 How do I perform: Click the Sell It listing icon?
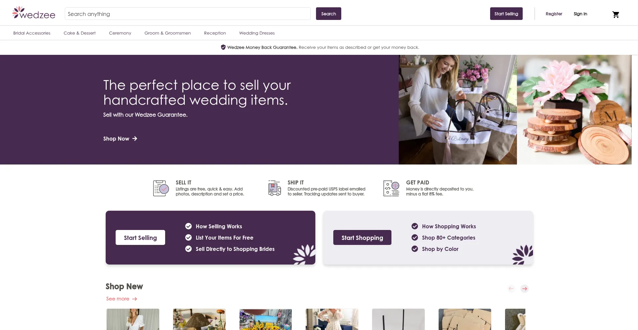[x=161, y=188]
